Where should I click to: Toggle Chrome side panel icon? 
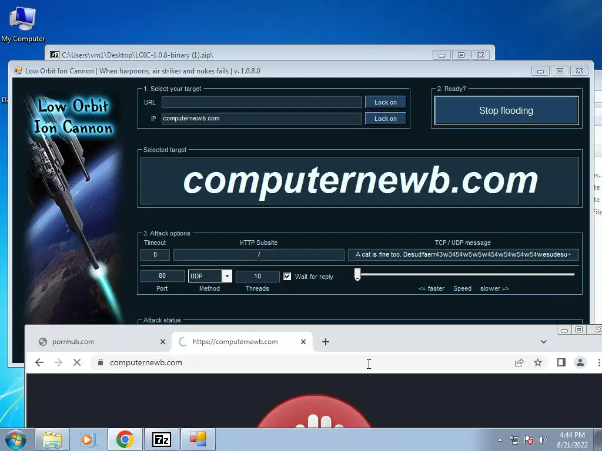(561, 362)
